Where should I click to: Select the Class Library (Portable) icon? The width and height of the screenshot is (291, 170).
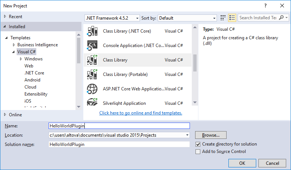(x=92, y=74)
